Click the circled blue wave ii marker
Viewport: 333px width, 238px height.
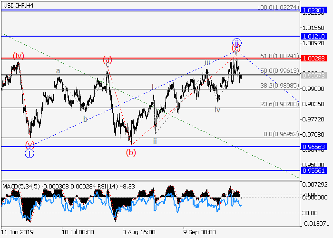pos(237,43)
